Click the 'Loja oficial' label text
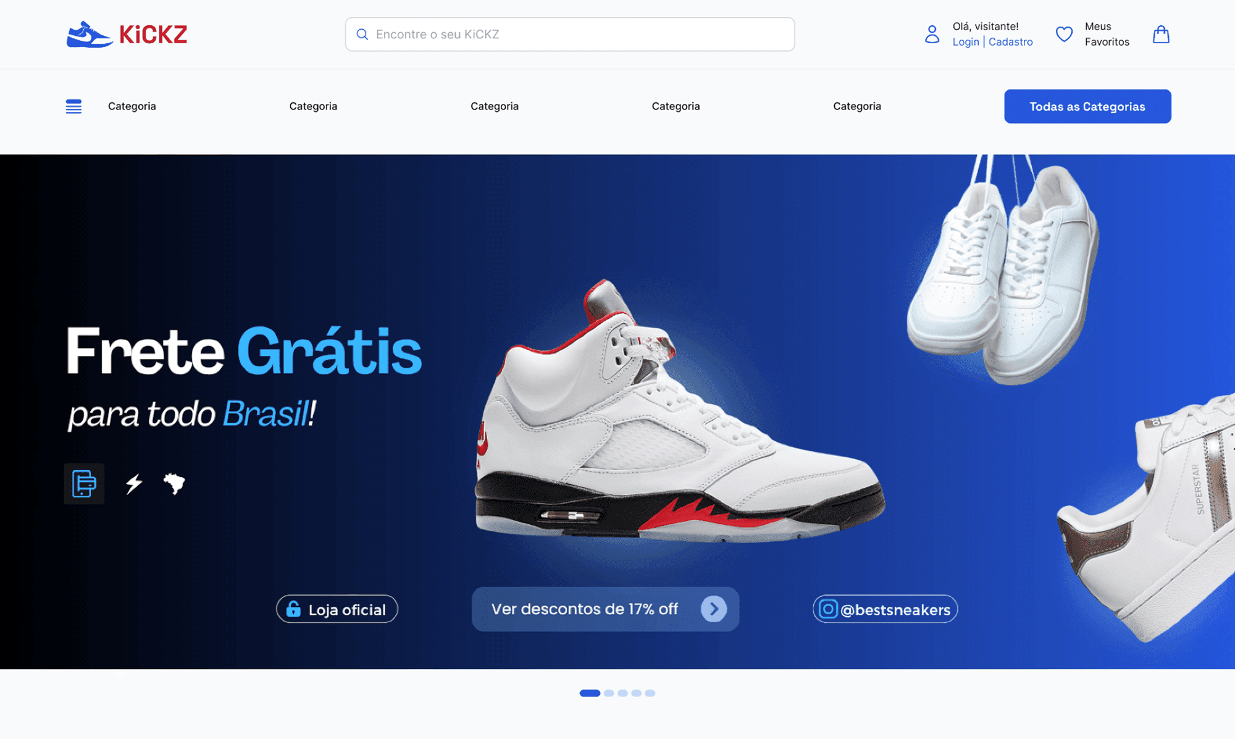This screenshot has height=739, width=1235. click(347, 610)
